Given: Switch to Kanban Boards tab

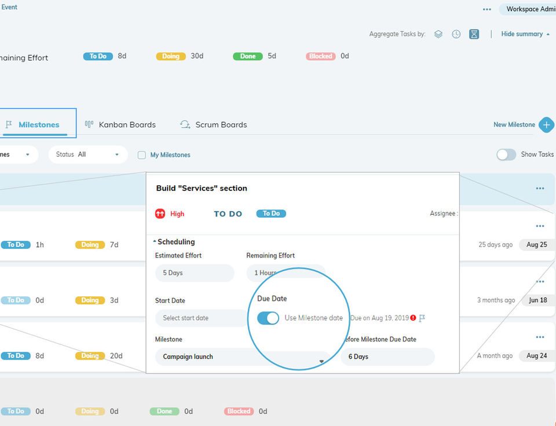Looking at the screenshot, I should pos(120,125).
